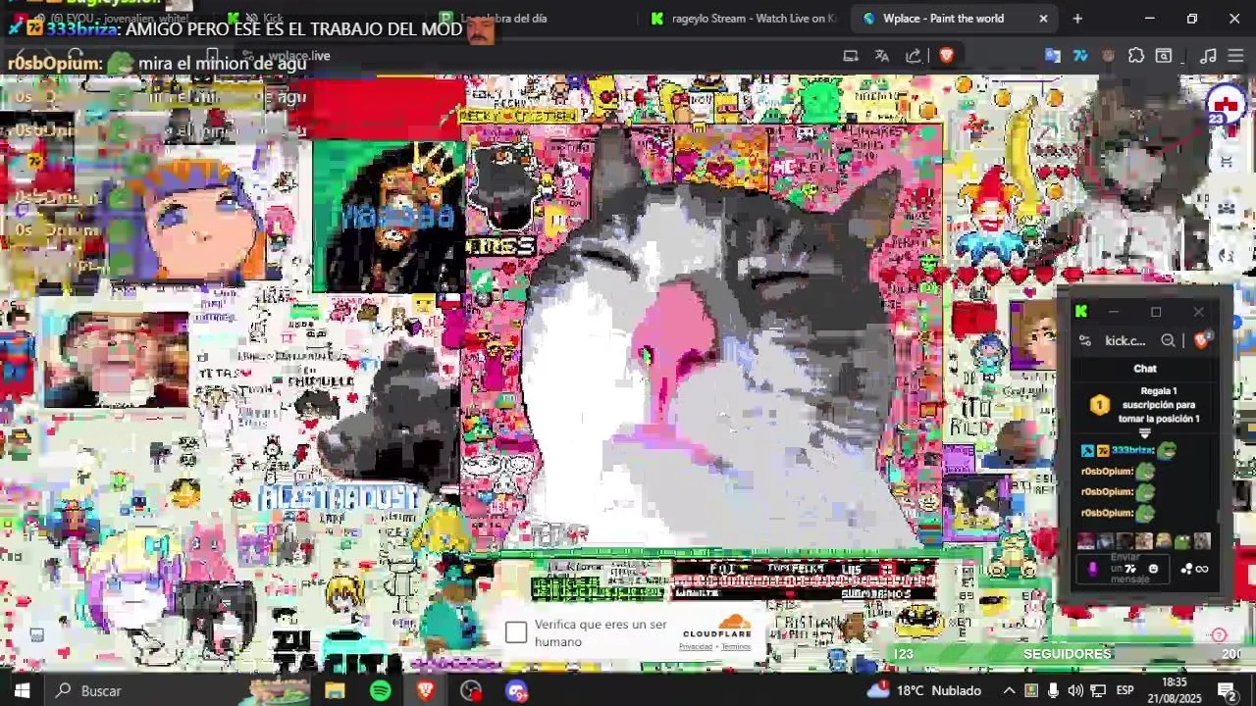Open Brave Shields lion icon in address bar
This screenshot has width=1256, height=706.
(x=946, y=56)
